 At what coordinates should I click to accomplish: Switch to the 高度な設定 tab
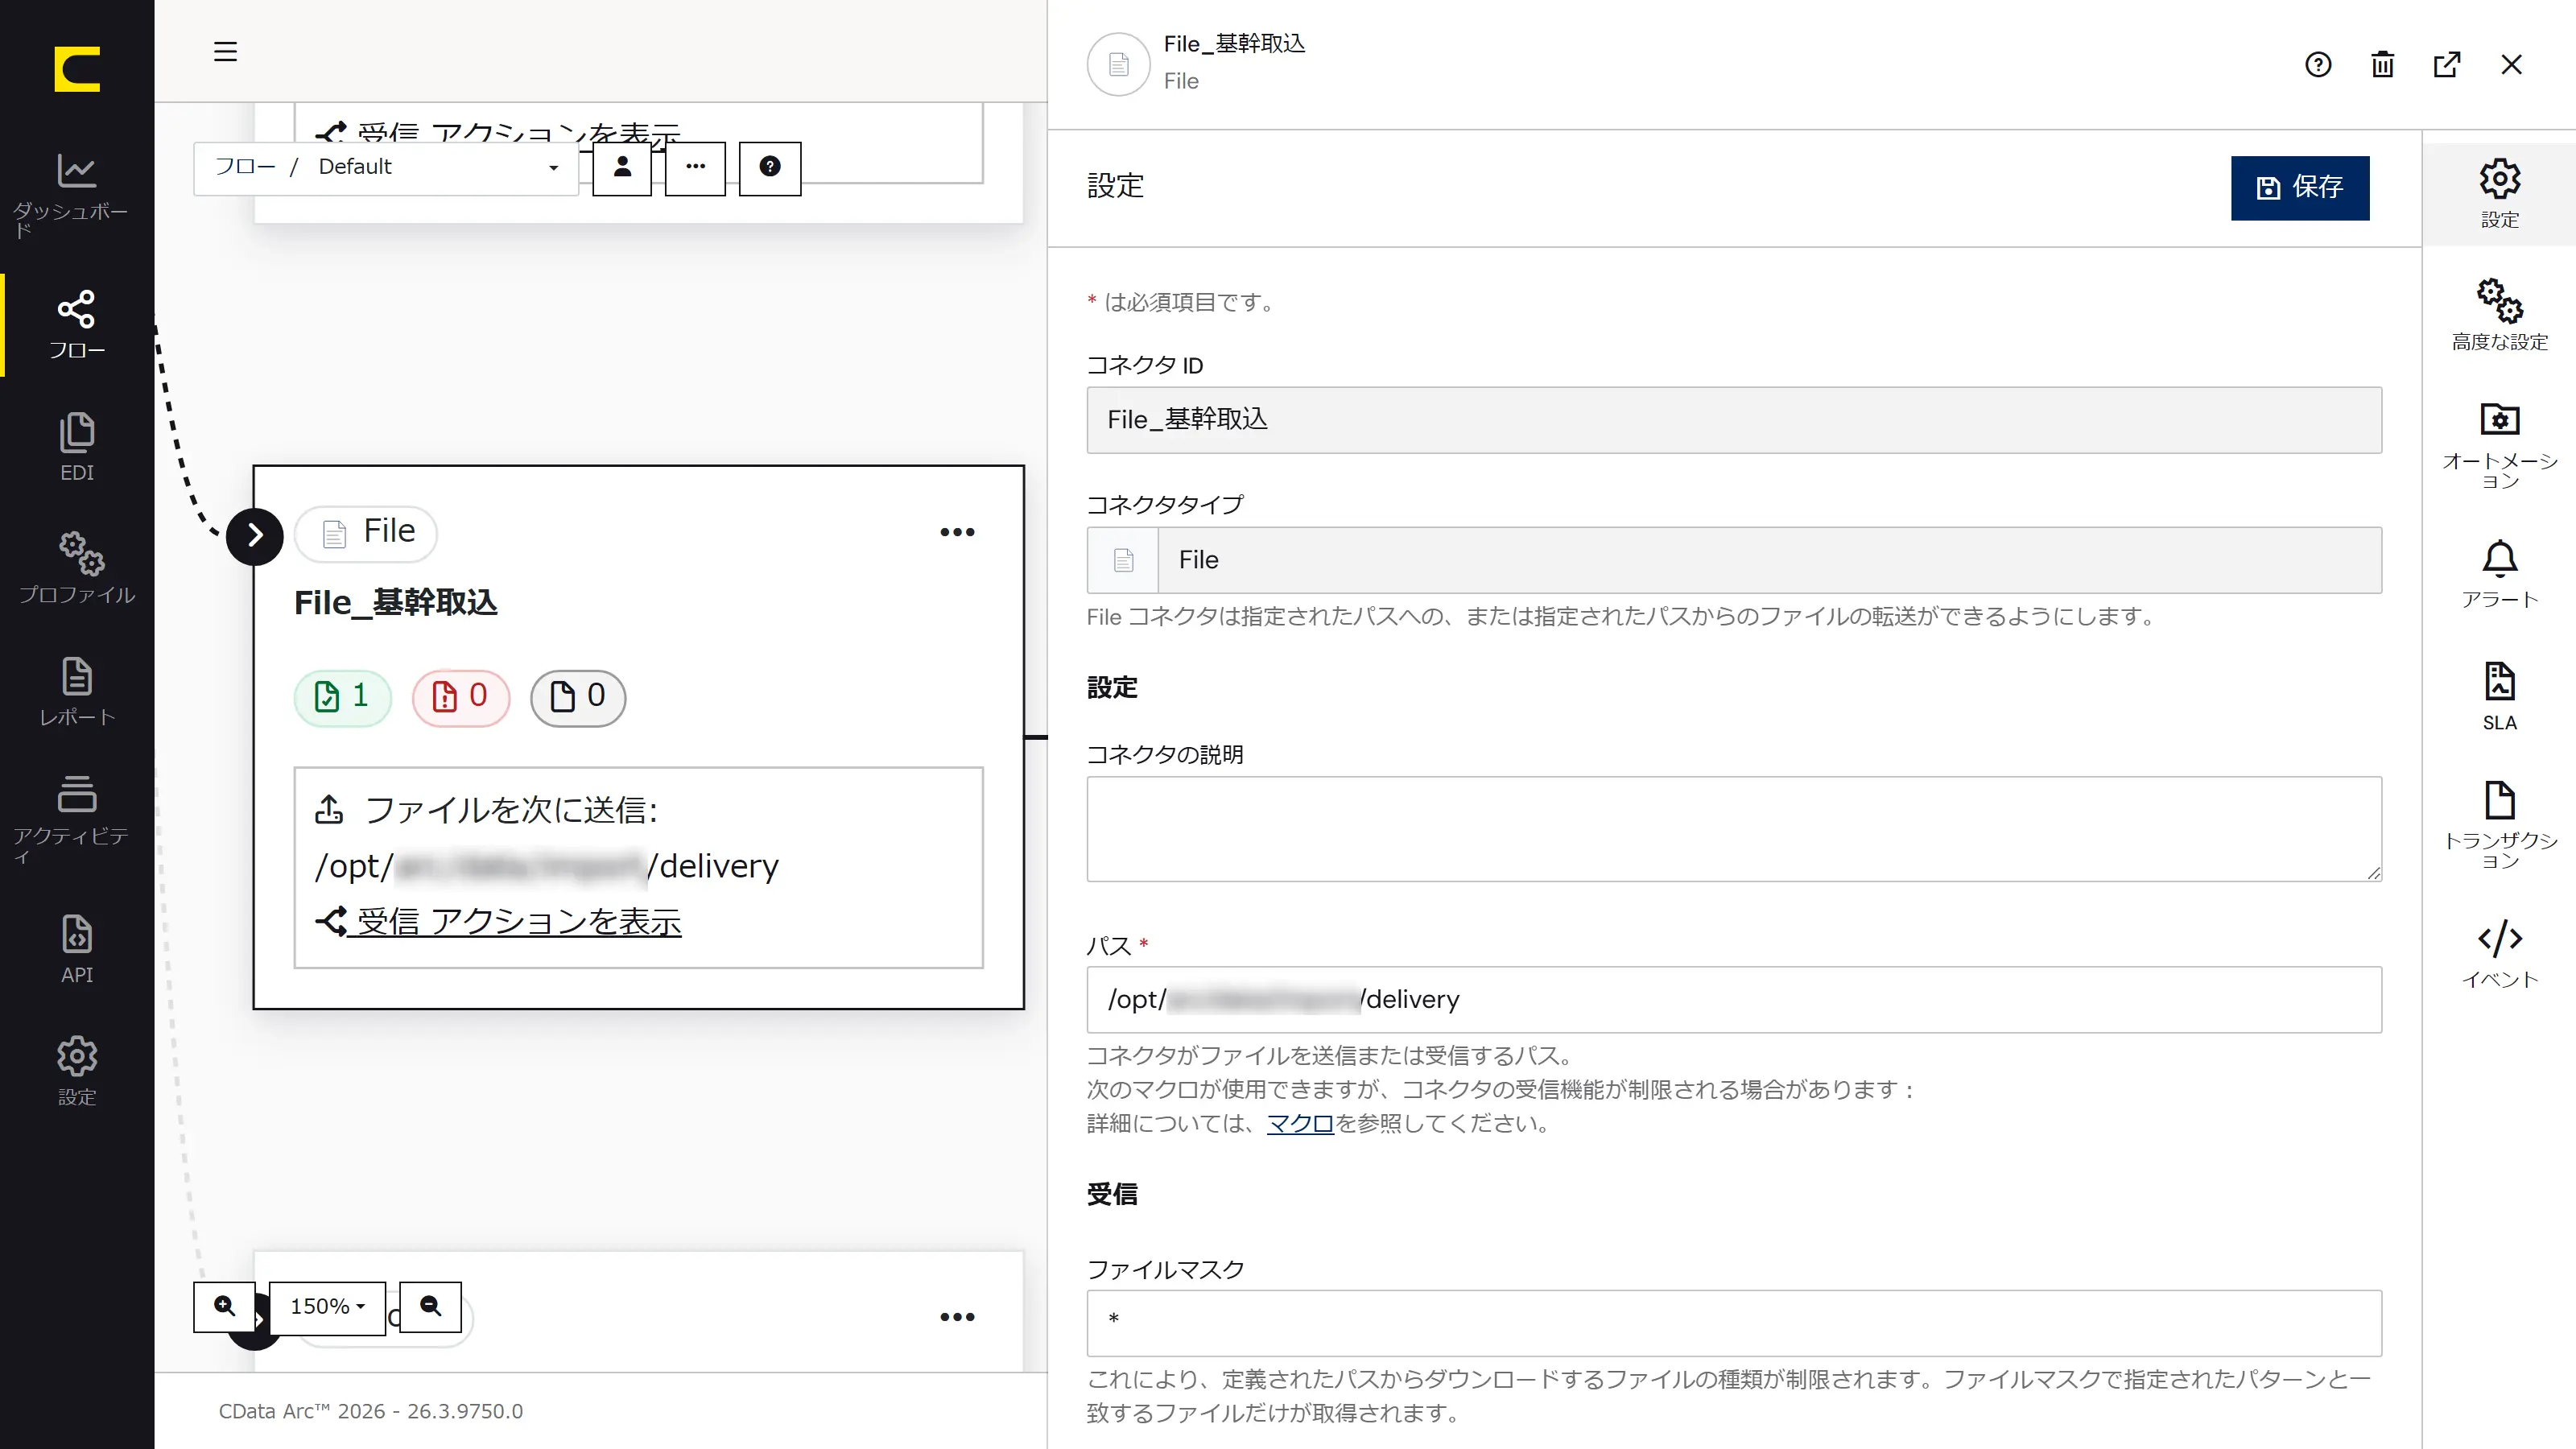(2499, 314)
